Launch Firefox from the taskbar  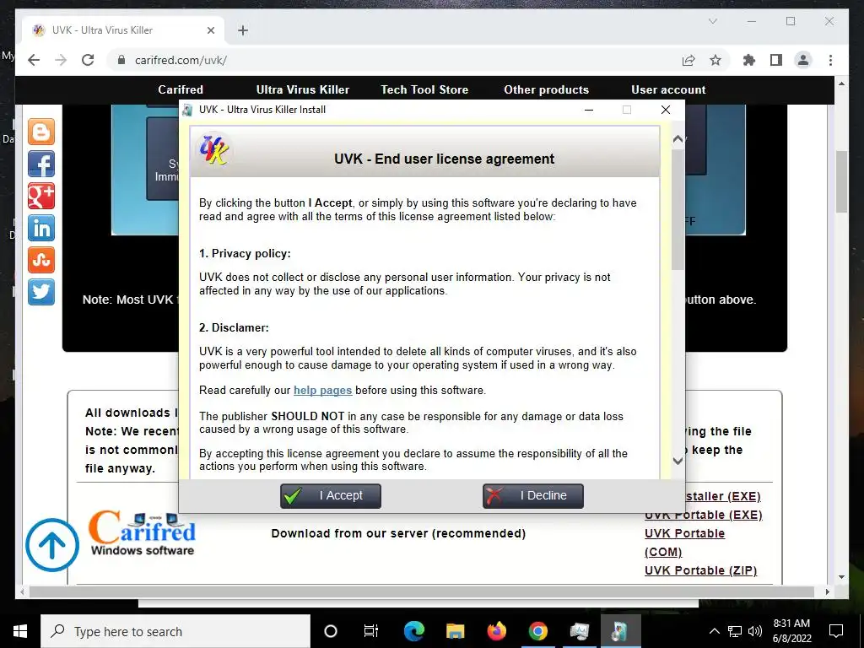(496, 631)
